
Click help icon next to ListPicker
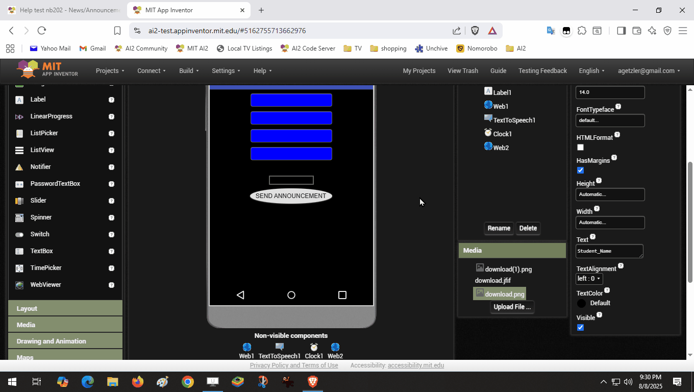(111, 133)
